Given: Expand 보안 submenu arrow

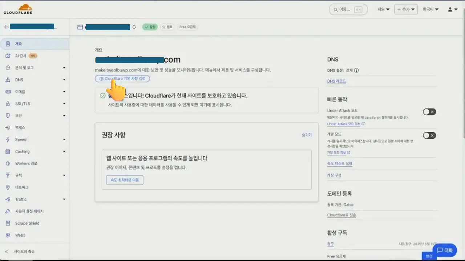Looking at the screenshot, I should point(64,116).
